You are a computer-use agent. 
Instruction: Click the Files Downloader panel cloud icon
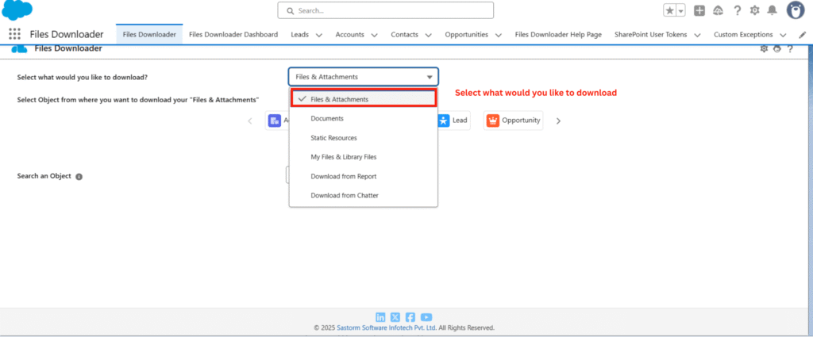click(x=19, y=48)
